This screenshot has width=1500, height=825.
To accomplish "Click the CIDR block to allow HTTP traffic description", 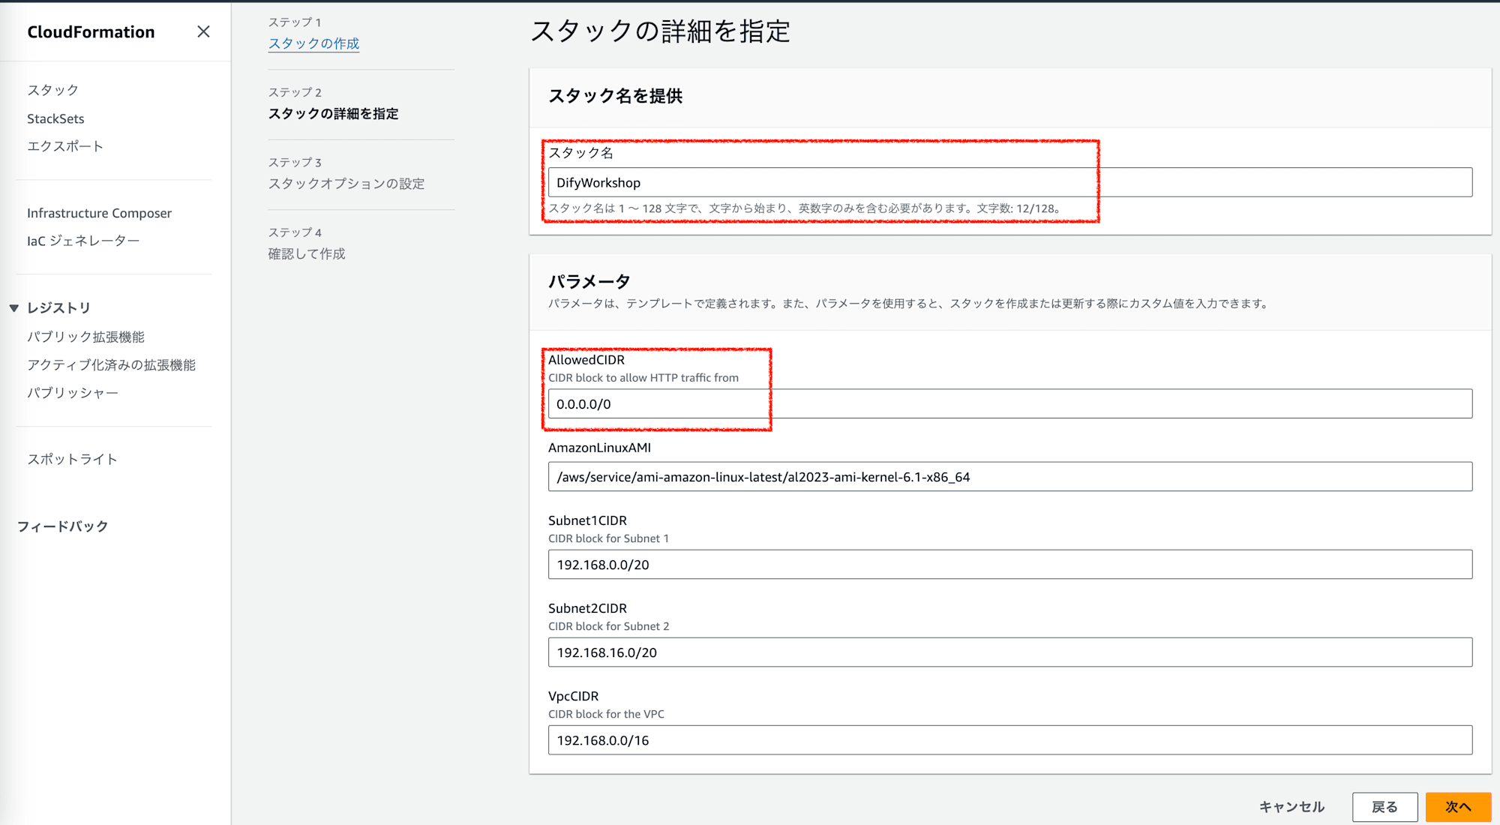I will [x=643, y=378].
